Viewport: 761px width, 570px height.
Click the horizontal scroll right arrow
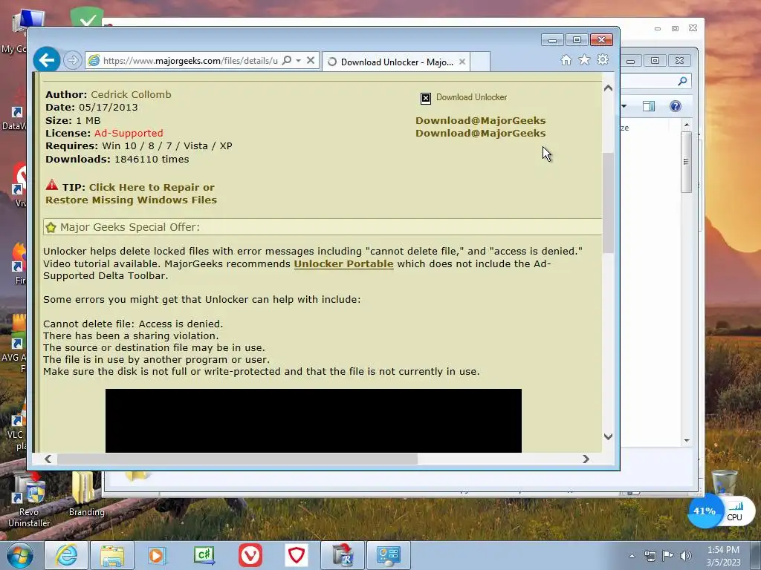586,459
